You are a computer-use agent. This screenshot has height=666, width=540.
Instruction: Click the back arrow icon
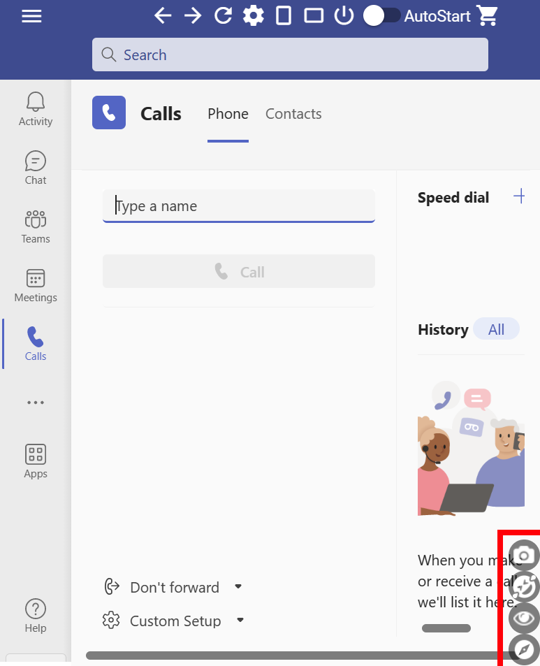163,15
